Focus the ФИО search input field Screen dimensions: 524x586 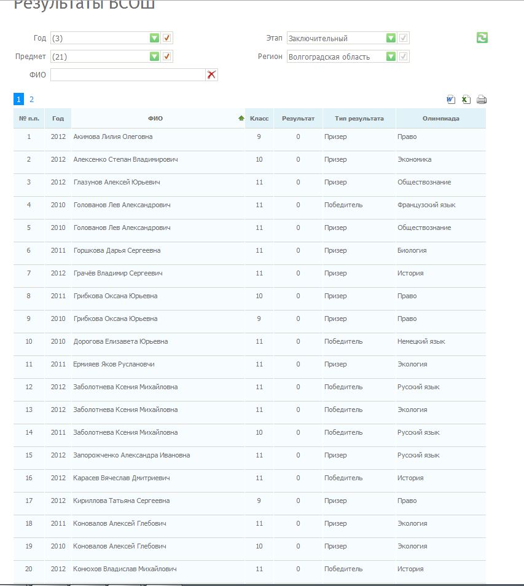tap(128, 75)
